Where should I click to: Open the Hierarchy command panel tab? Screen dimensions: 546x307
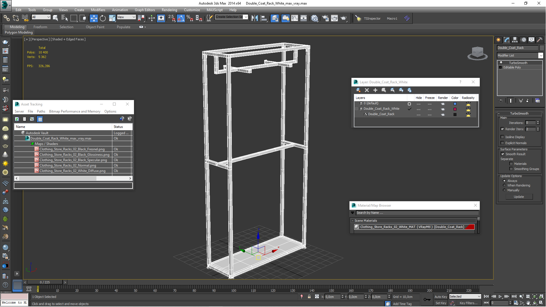click(515, 40)
